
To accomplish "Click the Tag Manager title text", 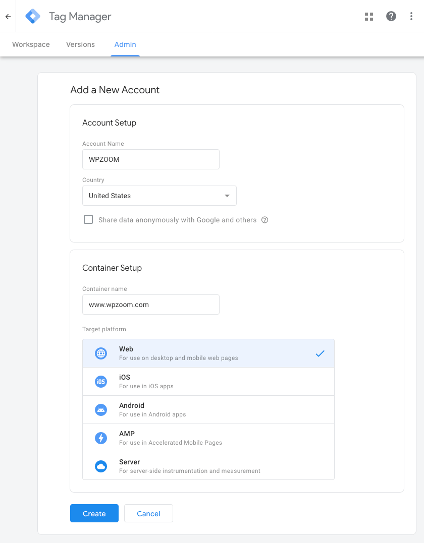I will [80, 17].
